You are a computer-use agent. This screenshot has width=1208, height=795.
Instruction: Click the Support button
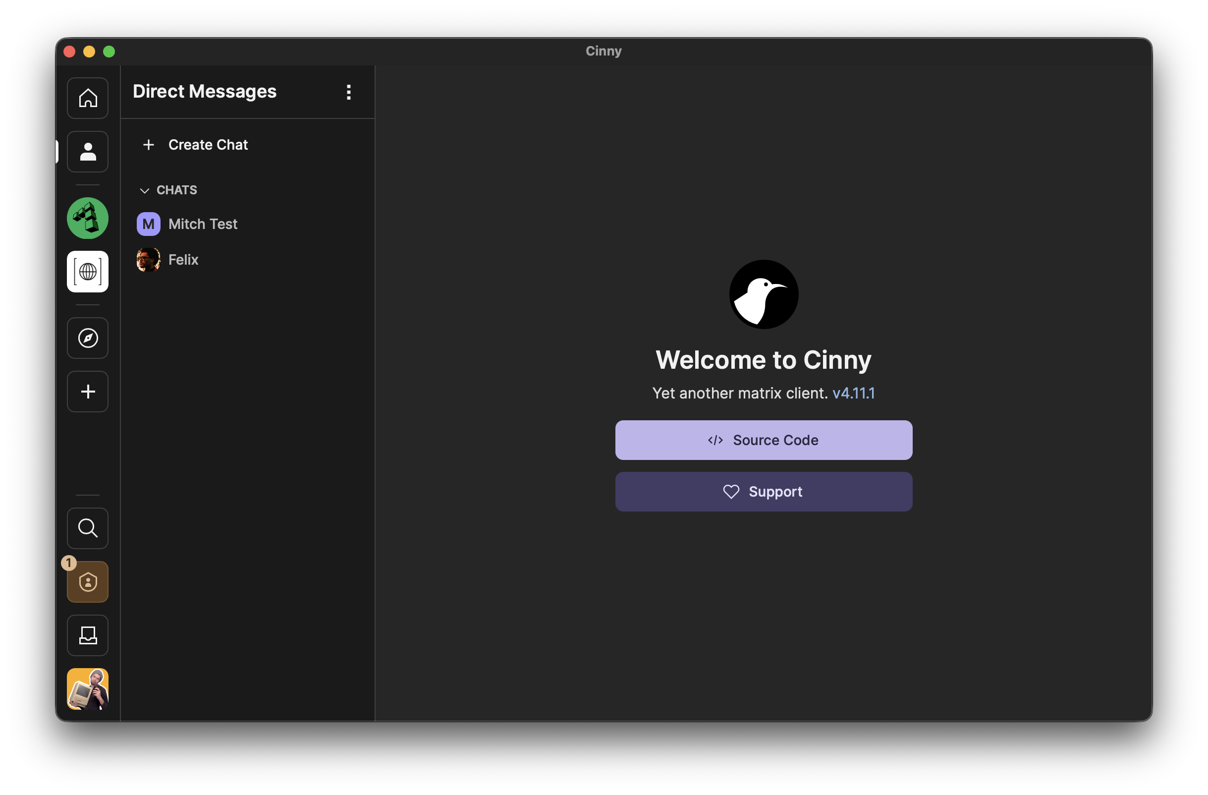pos(764,492)
